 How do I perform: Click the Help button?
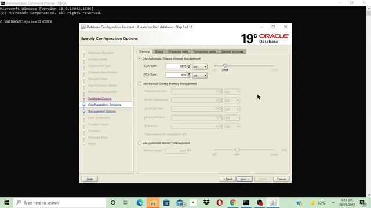click(89, 179)
